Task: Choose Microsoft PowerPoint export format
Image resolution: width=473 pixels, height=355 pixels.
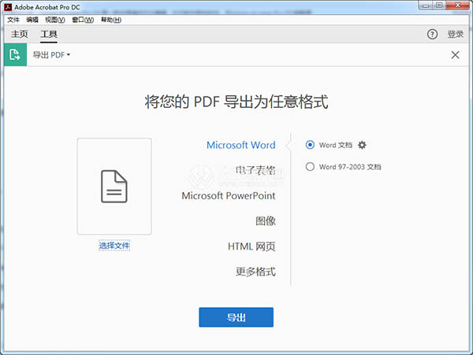Action: click(229, 196)
